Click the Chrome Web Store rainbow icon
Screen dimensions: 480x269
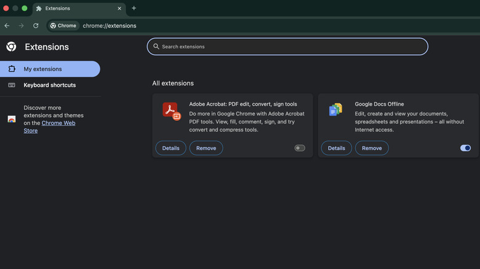pos(12,119)
